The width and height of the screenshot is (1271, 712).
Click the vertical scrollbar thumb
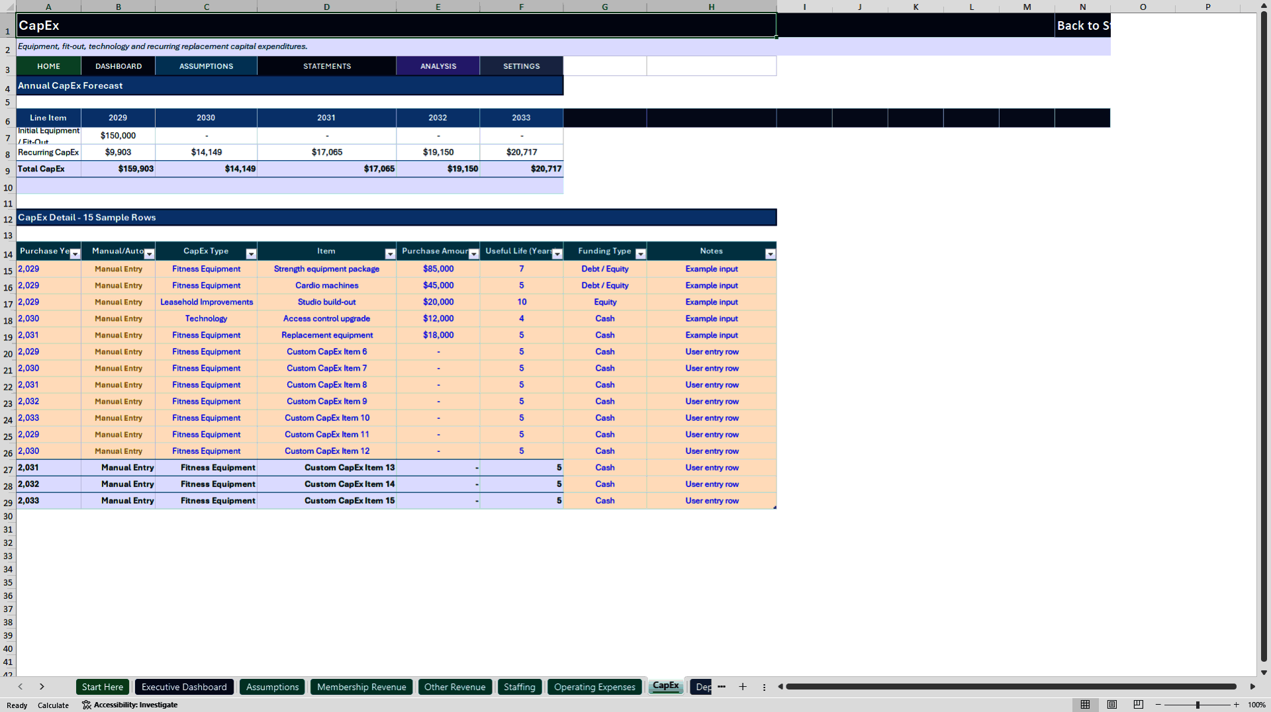click(1263, 337)
